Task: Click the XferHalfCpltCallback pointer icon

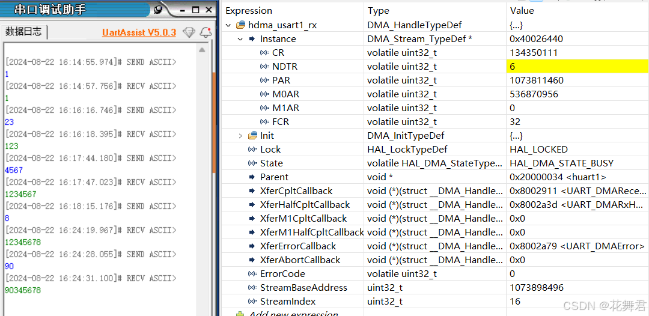Action: tap(252, 205)
